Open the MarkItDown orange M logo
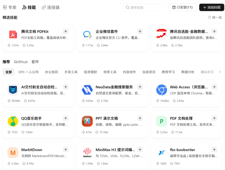Image resolution: width=225 pixels, height=170 pixels. click(13, 153)
